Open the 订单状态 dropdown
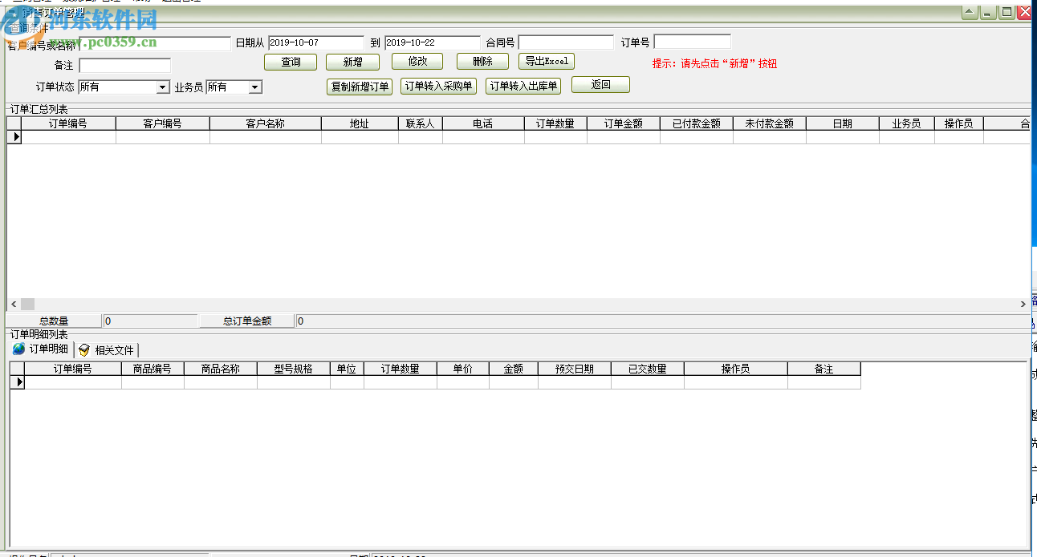This screenshot has width=1037, height=557. (163, 87)
